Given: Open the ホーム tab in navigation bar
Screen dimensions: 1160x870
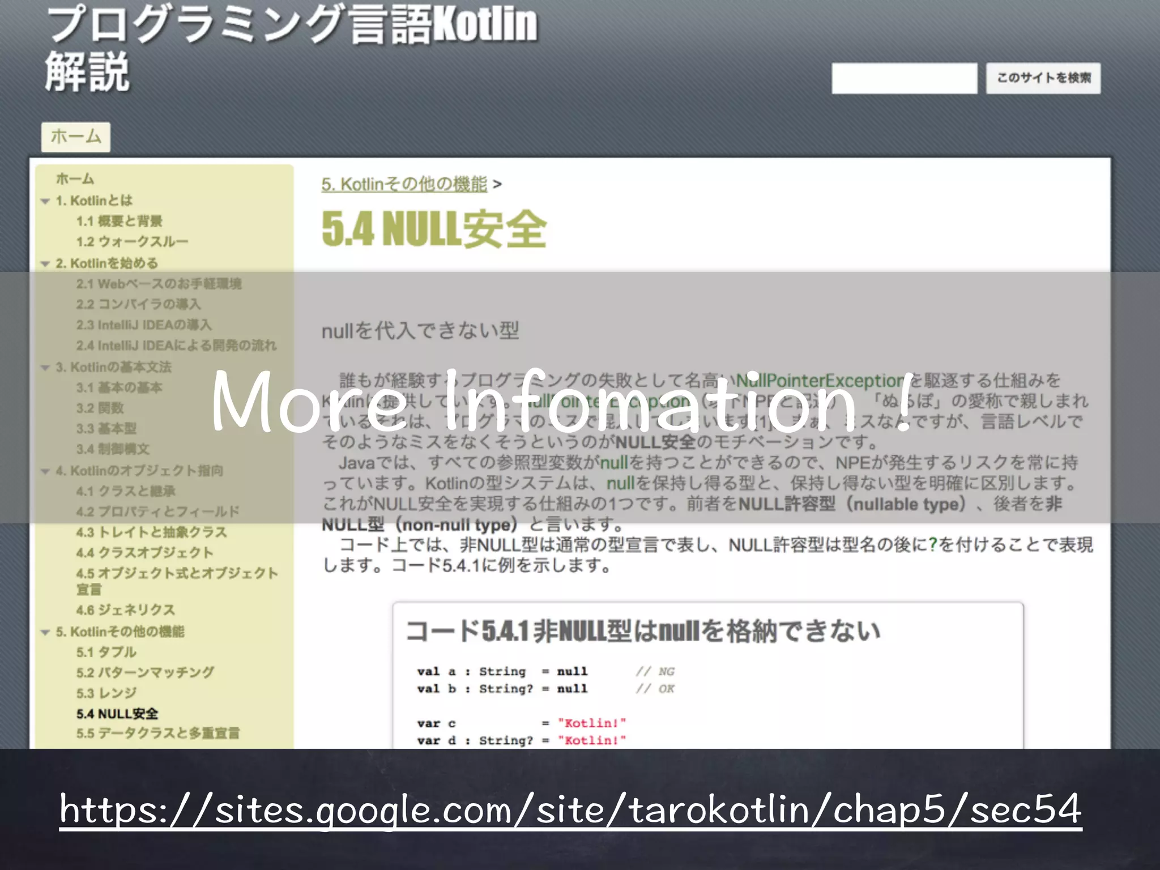Looking at the screenshot, I should click(75, 137).
